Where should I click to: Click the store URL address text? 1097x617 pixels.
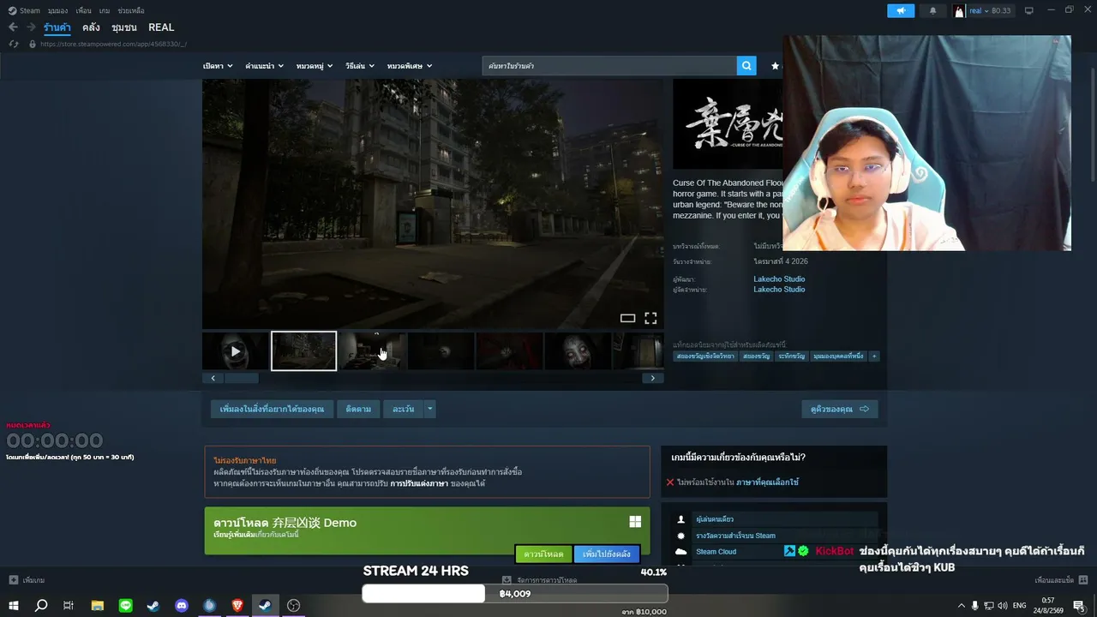113,44
